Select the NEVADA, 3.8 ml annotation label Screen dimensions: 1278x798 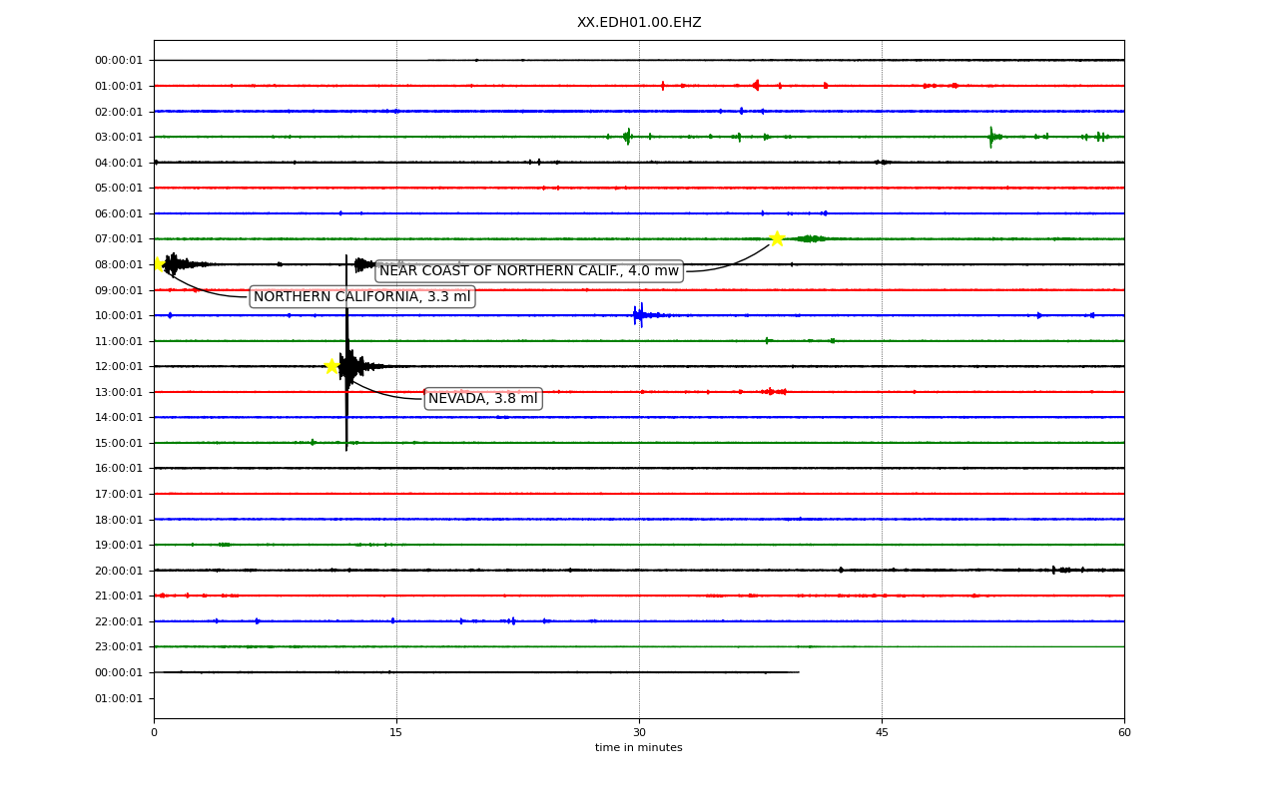pos(483,399)
